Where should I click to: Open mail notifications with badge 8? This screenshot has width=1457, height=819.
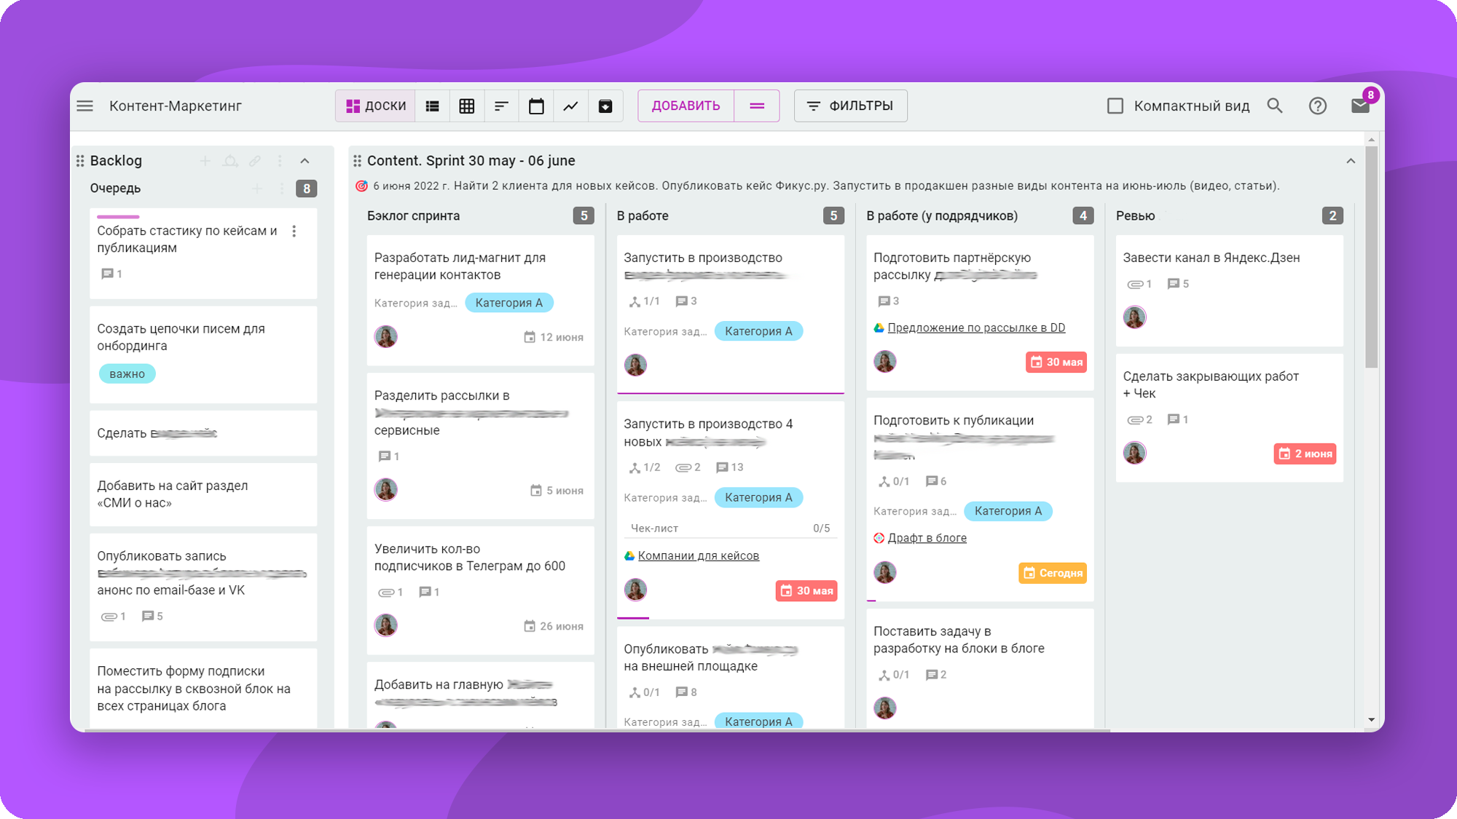pyautogui.click(x=1359, y=106)
